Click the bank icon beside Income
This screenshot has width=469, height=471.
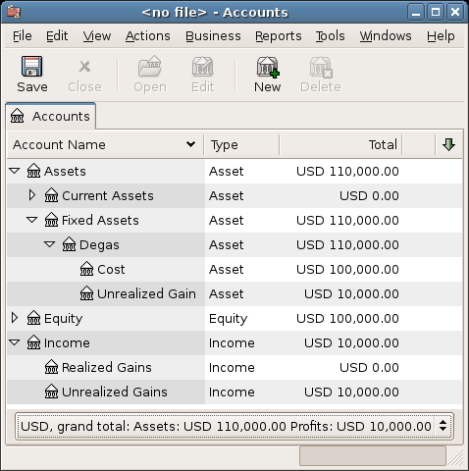33,342
